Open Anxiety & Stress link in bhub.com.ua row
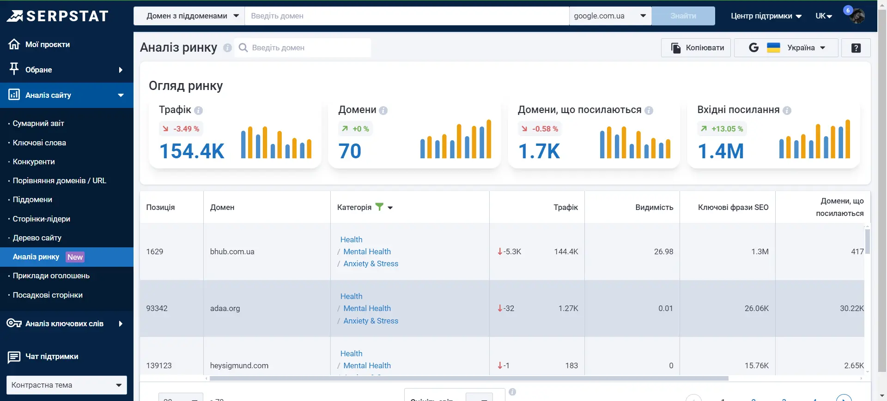 point(371,263)
